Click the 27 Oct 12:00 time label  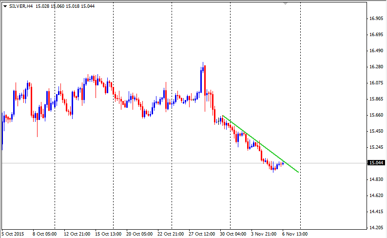click(202, 234)
